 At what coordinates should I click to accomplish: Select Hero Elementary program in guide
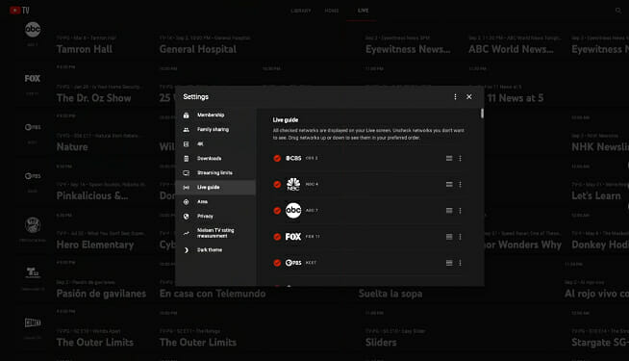pos(95,245)
